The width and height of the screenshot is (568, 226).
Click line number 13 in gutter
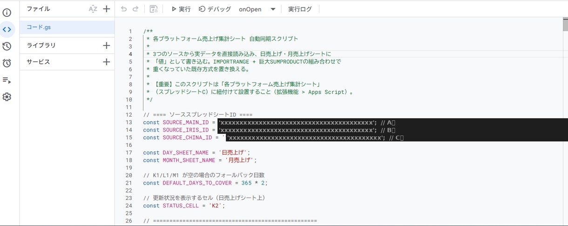(129, 122)
